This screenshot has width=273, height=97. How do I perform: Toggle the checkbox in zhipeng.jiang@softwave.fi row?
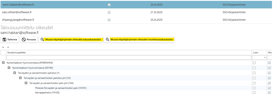coord(109,20)
